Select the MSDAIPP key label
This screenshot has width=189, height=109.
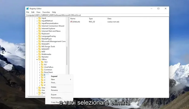tap(45, 49)
